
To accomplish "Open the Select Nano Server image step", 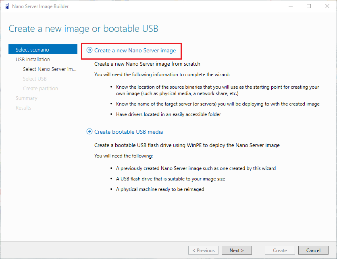I will pos(49,69).
